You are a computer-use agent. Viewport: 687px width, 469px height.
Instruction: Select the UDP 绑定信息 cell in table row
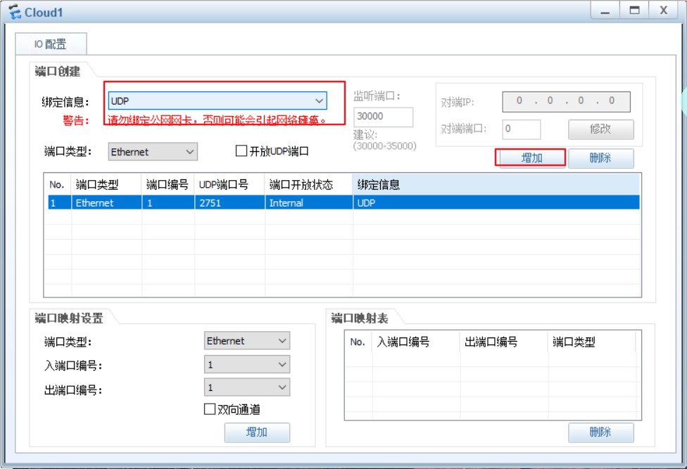(x=496, y=203)
